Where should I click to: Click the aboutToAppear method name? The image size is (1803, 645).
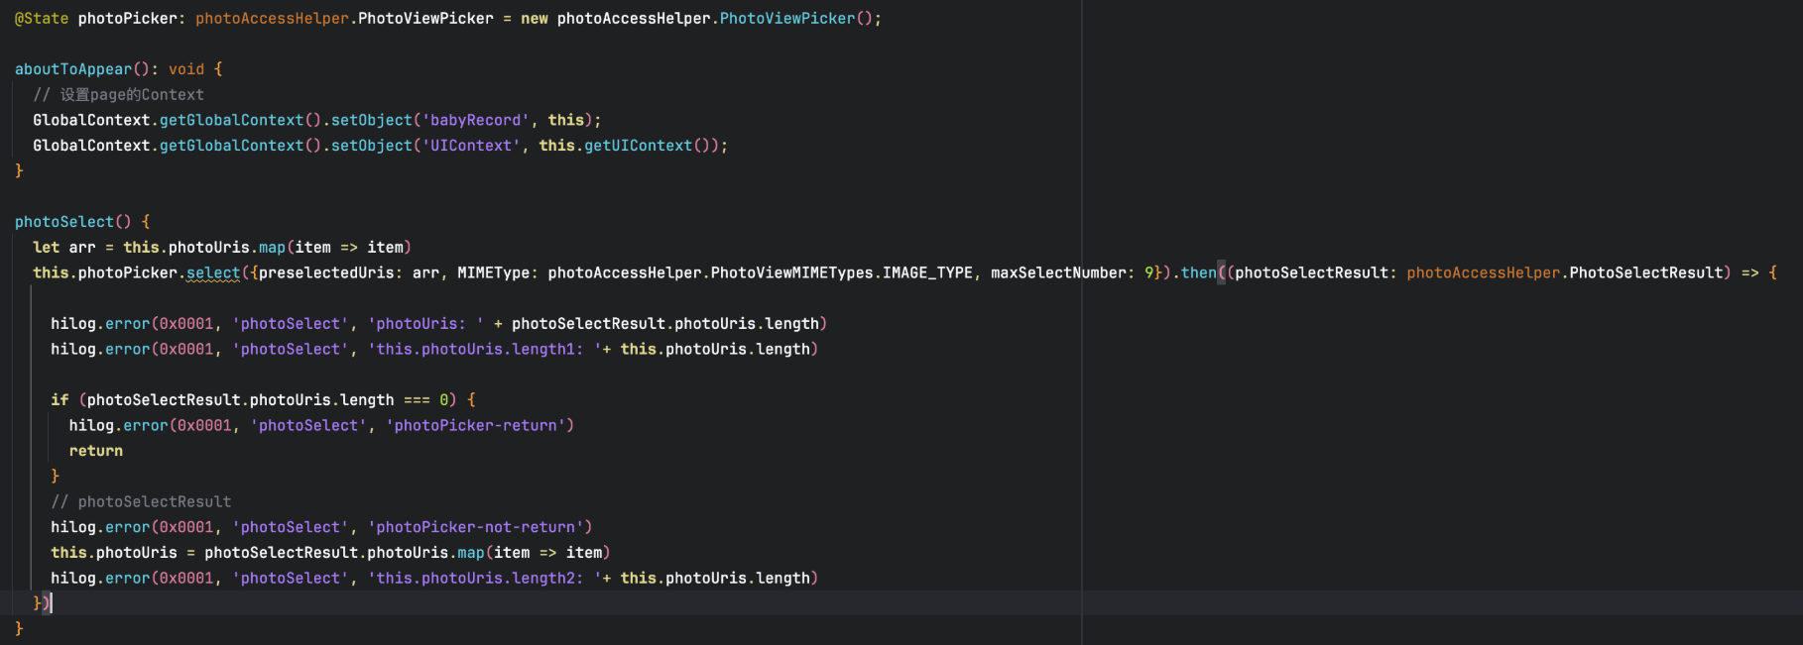[x=72, y=69]
